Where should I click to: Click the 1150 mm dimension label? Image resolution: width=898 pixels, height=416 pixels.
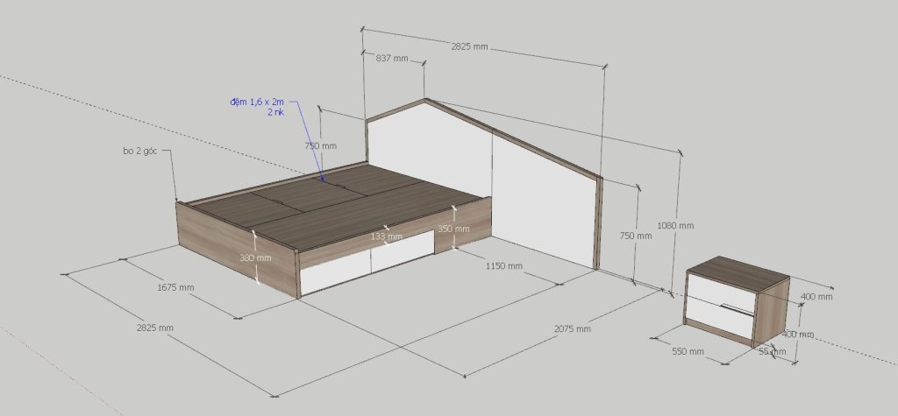(504, 266)
